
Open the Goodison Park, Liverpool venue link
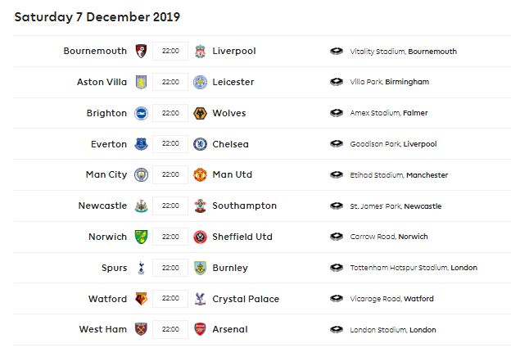(393, 144)
